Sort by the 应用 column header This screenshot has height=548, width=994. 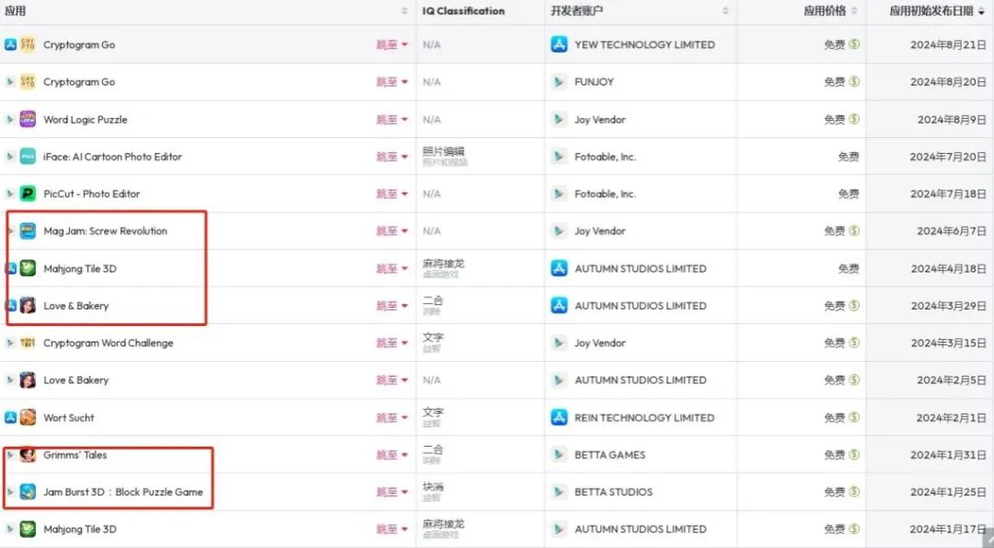(16, 11)
